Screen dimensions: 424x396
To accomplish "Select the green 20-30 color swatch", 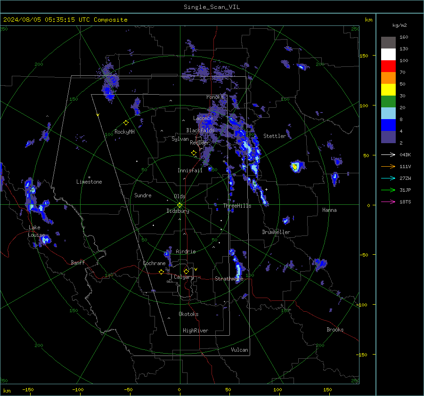I will (x=388, y=101).
